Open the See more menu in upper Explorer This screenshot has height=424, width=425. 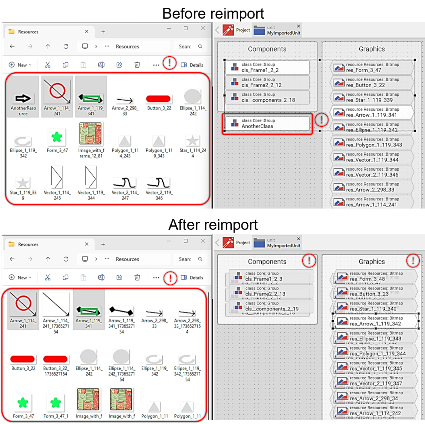156,65
